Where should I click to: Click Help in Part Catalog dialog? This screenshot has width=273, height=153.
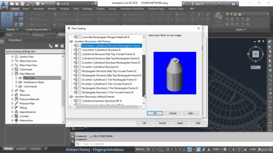[x=191, y=113]
